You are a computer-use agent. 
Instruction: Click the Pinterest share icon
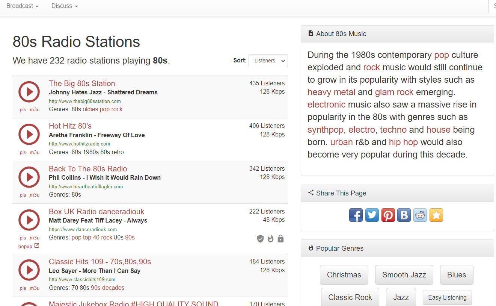tap(388, 215)
